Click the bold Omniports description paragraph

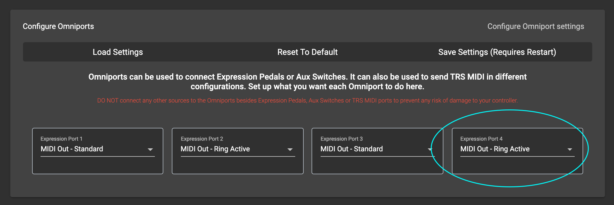[307, 82]
